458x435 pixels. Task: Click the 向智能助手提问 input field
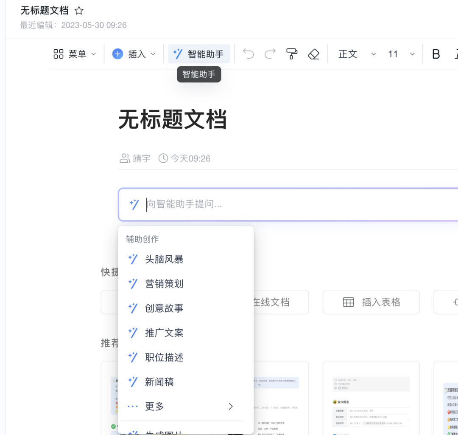point(288,204)
